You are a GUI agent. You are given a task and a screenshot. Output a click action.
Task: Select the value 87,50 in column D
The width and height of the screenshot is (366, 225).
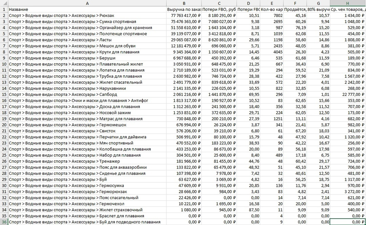[248, 210]
